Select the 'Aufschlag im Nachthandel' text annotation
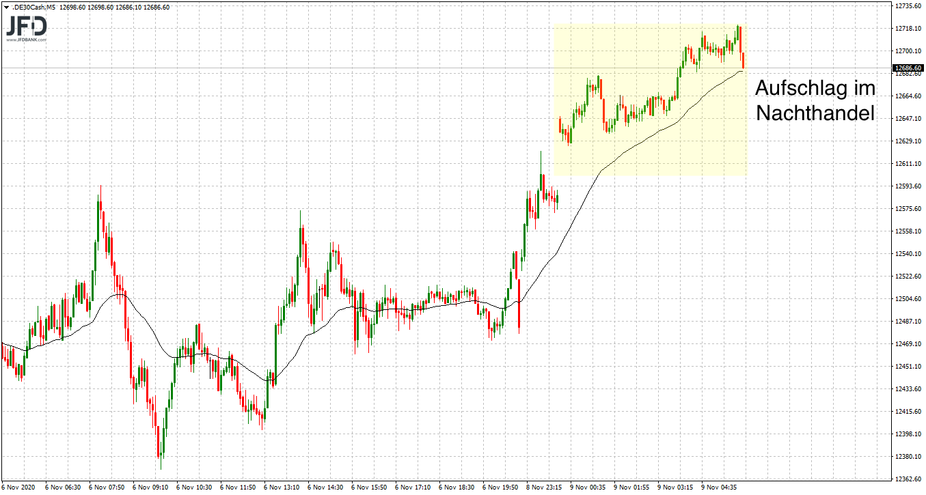Image resolution: width=926 pixels, height=495 pixels. pyautogui.click(x=815, y=101)
